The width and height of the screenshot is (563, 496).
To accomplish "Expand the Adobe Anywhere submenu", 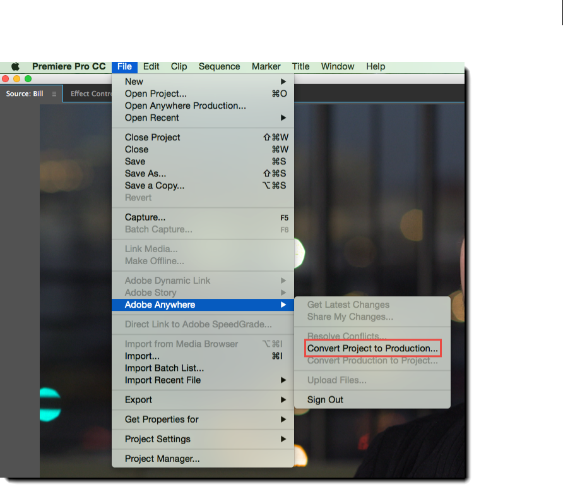I will click(x=203, y=305).
